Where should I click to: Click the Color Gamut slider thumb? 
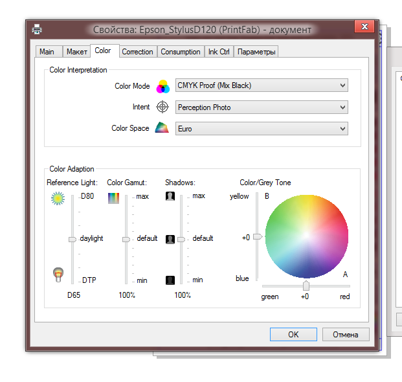[126, 239]
